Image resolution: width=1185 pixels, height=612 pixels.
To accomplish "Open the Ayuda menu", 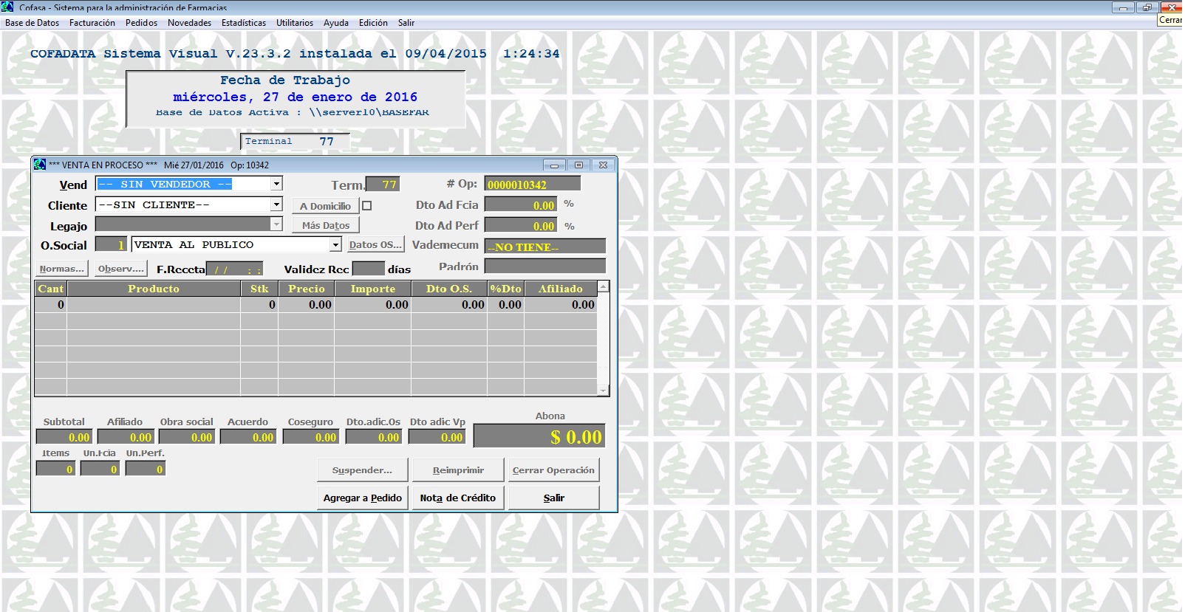I will tap(336, 23).
